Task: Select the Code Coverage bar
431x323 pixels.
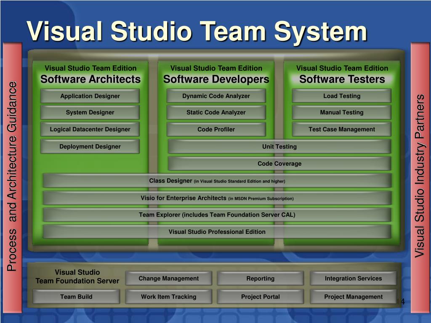Action: point(279,164)
